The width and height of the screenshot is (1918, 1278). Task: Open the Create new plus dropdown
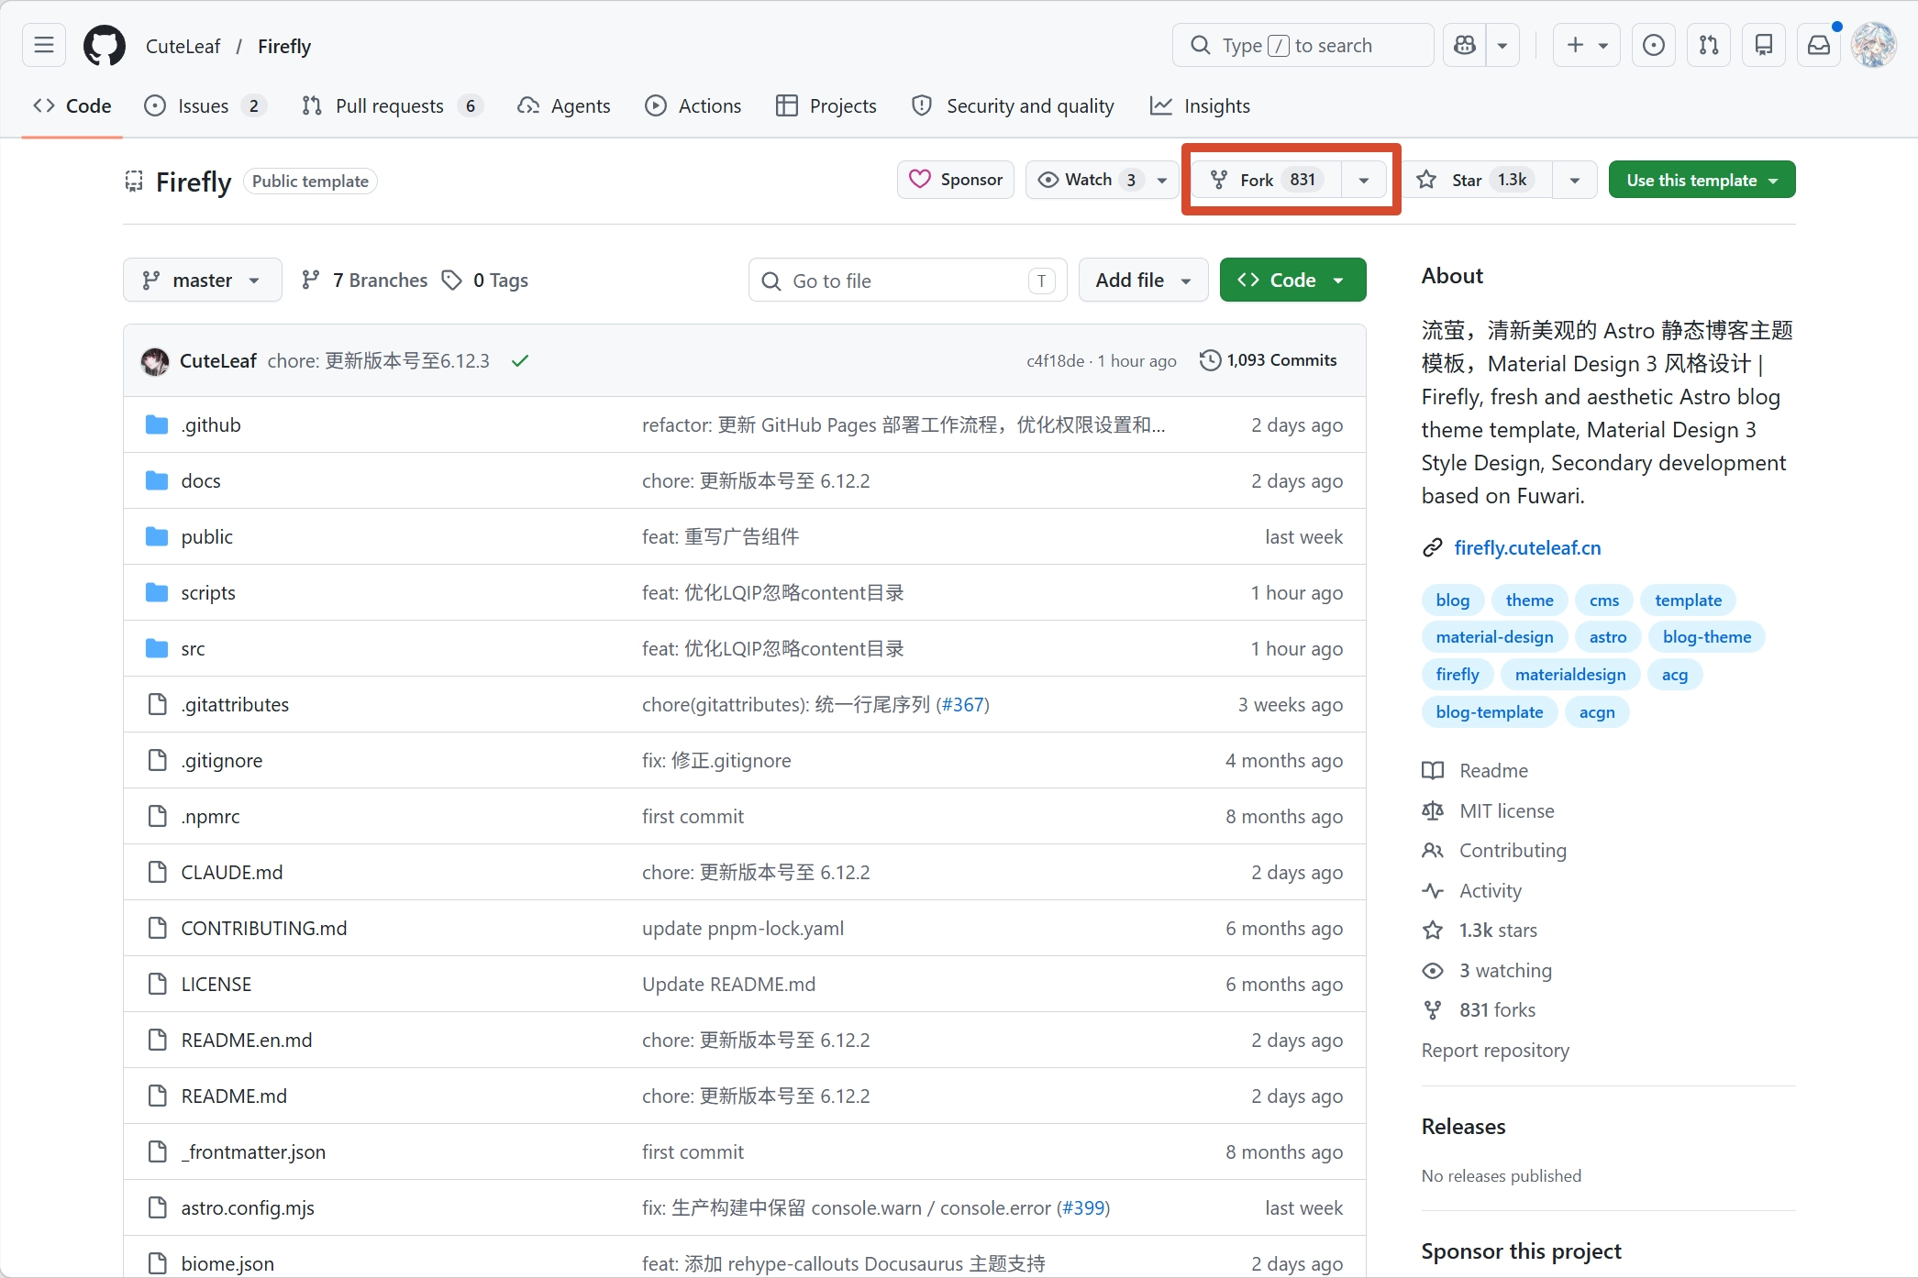[x=1587, y=45]
